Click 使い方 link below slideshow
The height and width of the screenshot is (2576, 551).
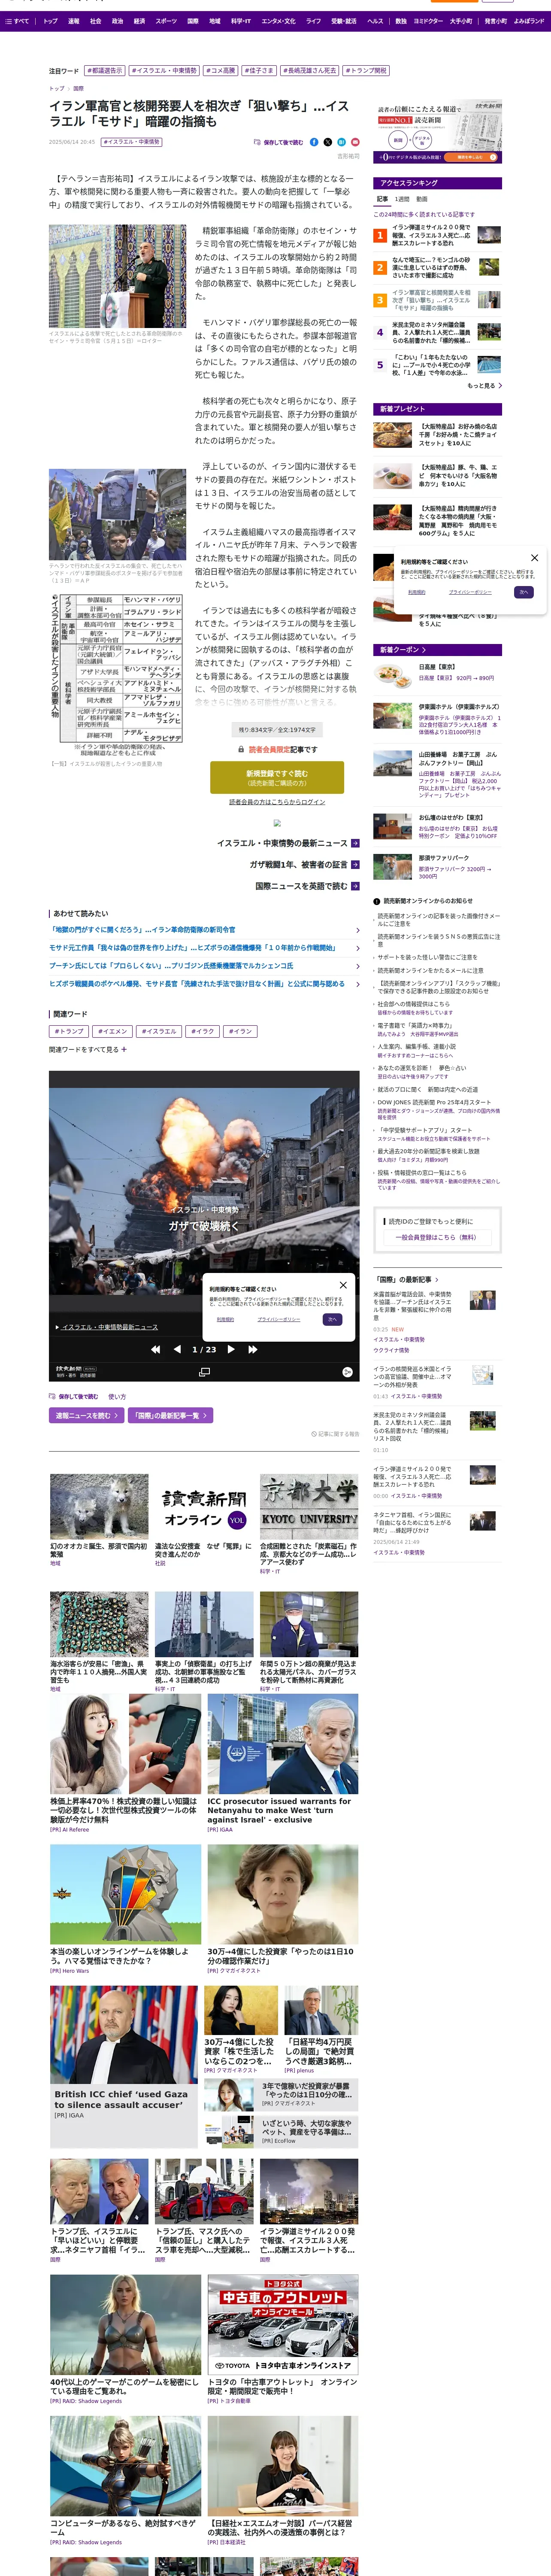117,1397
